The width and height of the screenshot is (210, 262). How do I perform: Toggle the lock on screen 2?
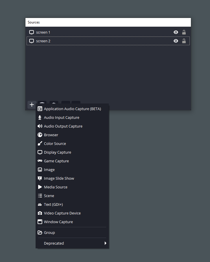[184, 41]
